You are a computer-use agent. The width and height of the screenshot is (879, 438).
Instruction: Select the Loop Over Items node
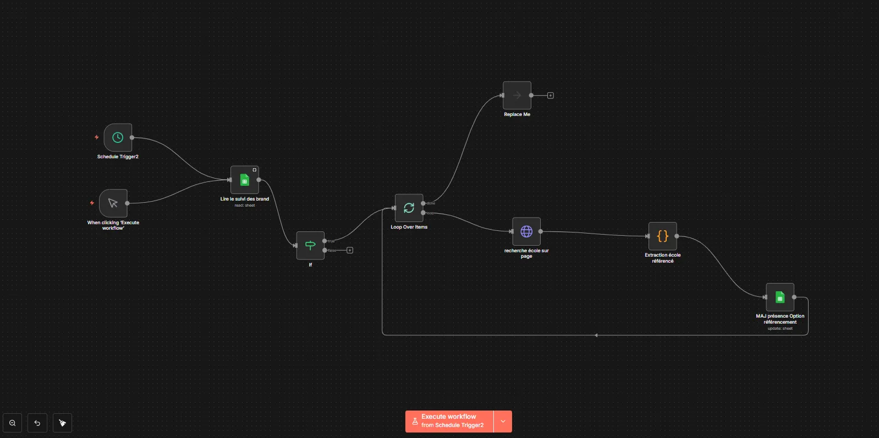(409, 208)
